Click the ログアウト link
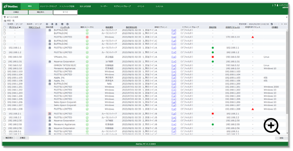This screenshot has width=293, height=151. pyautogui.click(x=284, y=5)
